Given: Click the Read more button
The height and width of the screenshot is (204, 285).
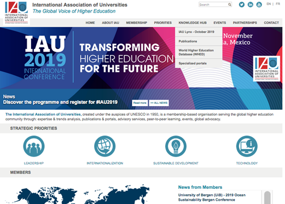Looking at the screenshot, I should [140, 103].
